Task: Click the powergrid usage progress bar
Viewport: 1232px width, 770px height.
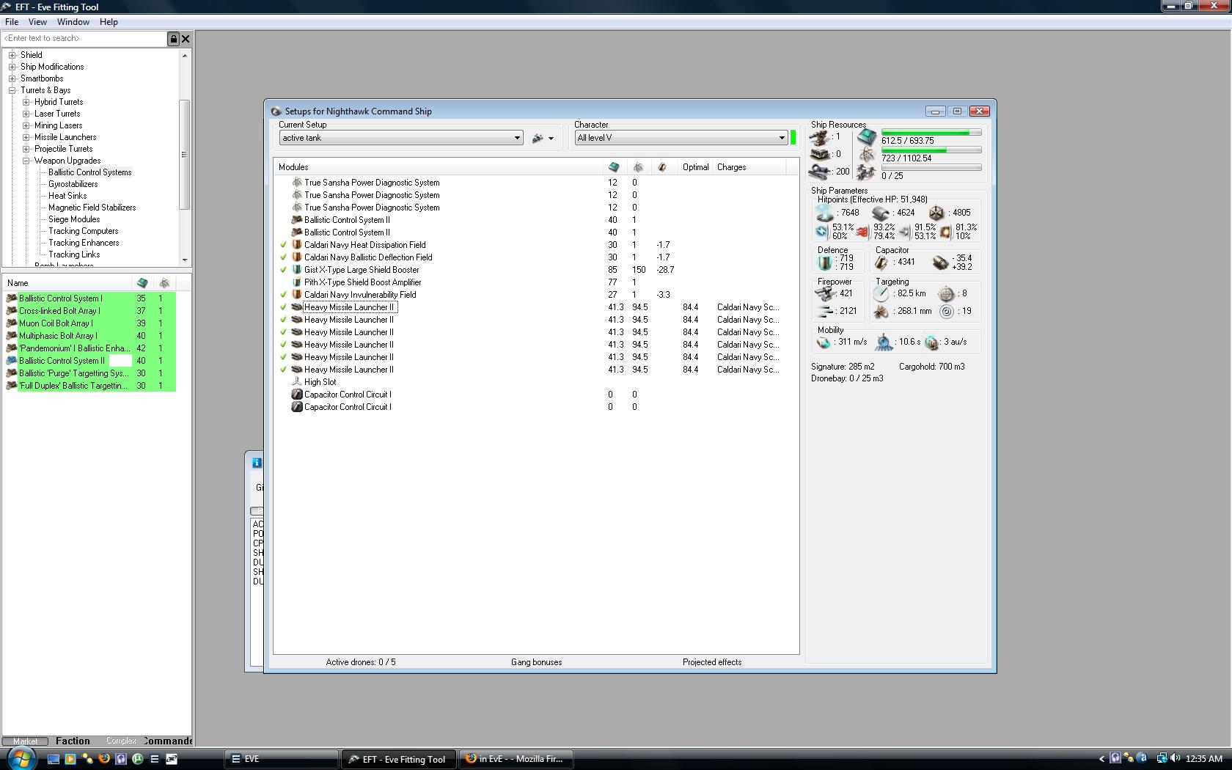Action: point(931,150)
